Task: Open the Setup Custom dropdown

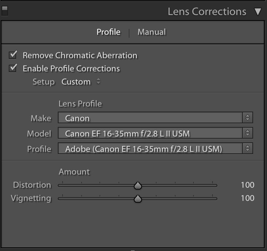Action: (x=81, y=82)
